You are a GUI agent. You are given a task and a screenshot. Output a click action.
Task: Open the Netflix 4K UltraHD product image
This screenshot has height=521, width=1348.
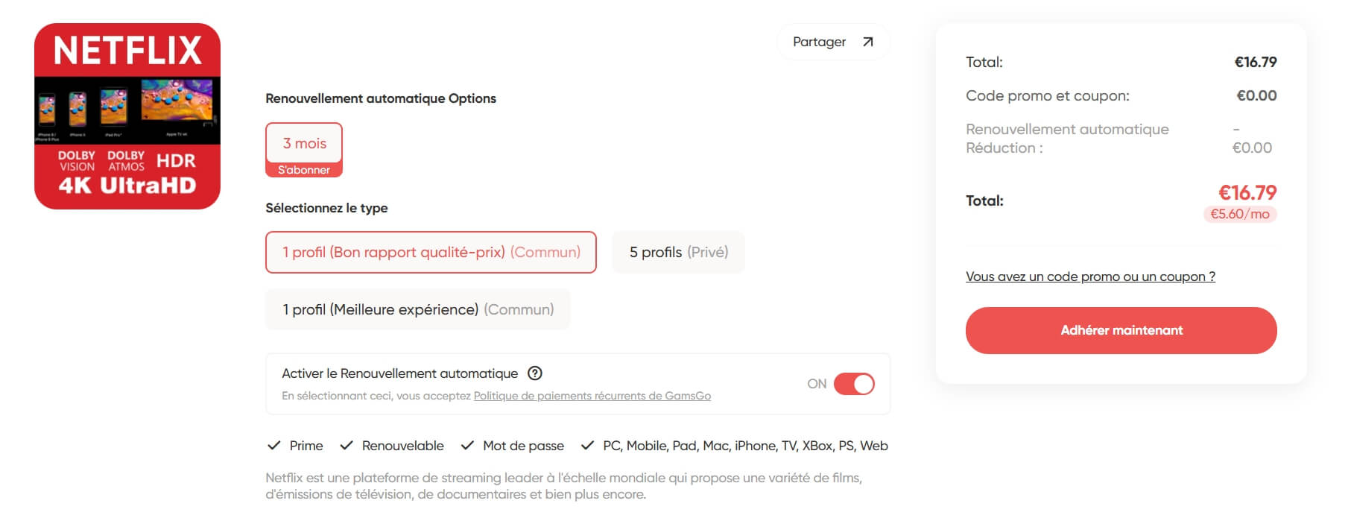(127, 116)
